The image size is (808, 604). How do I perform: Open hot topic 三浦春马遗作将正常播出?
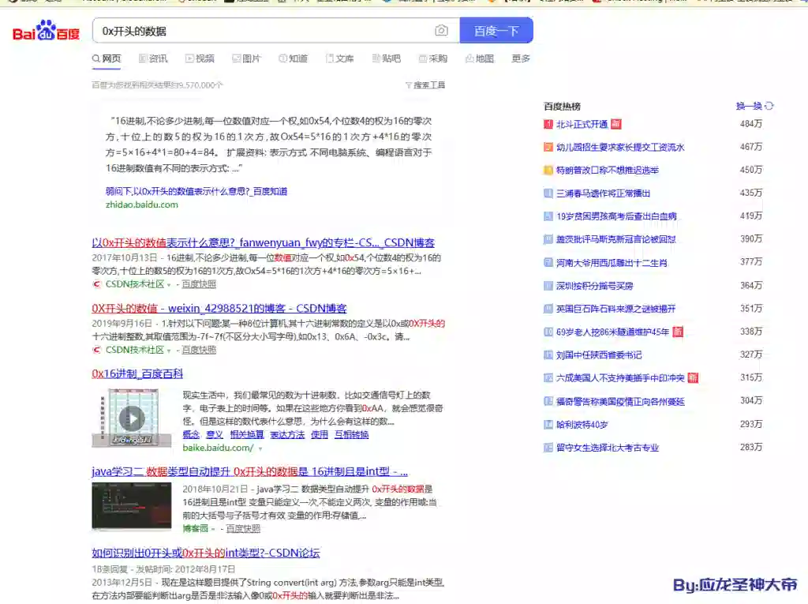click(x=604, y=193)
